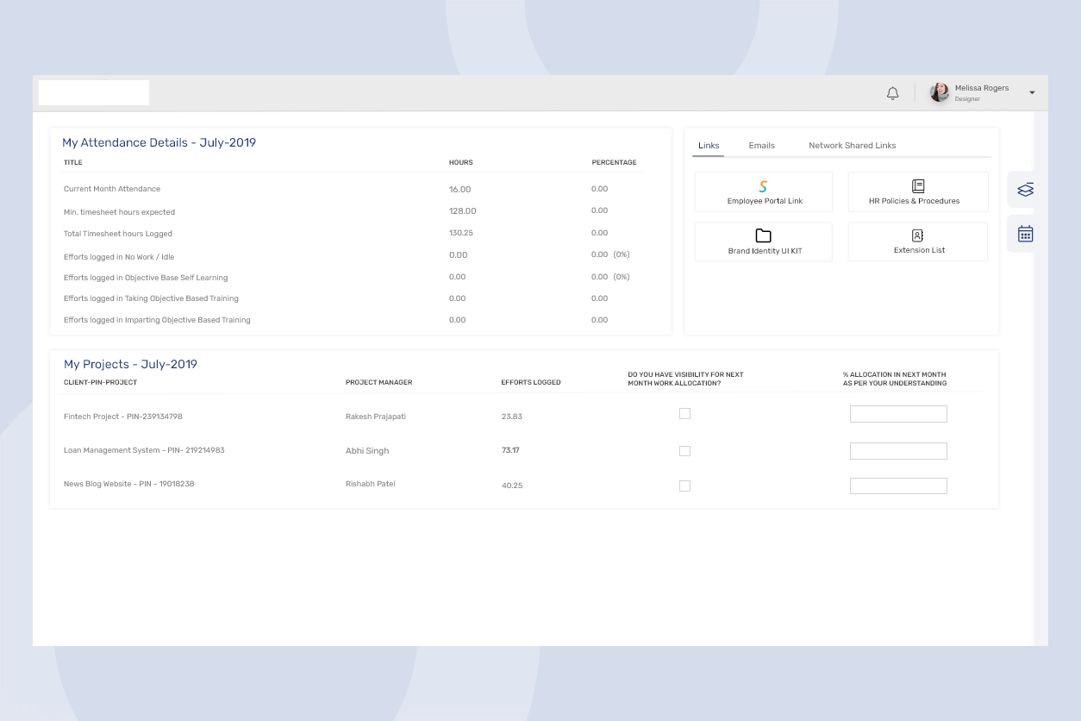This screenshot has width=1081, height=721.
Task: Click allocation field for Fintech Project
Action: click(898, 414)
